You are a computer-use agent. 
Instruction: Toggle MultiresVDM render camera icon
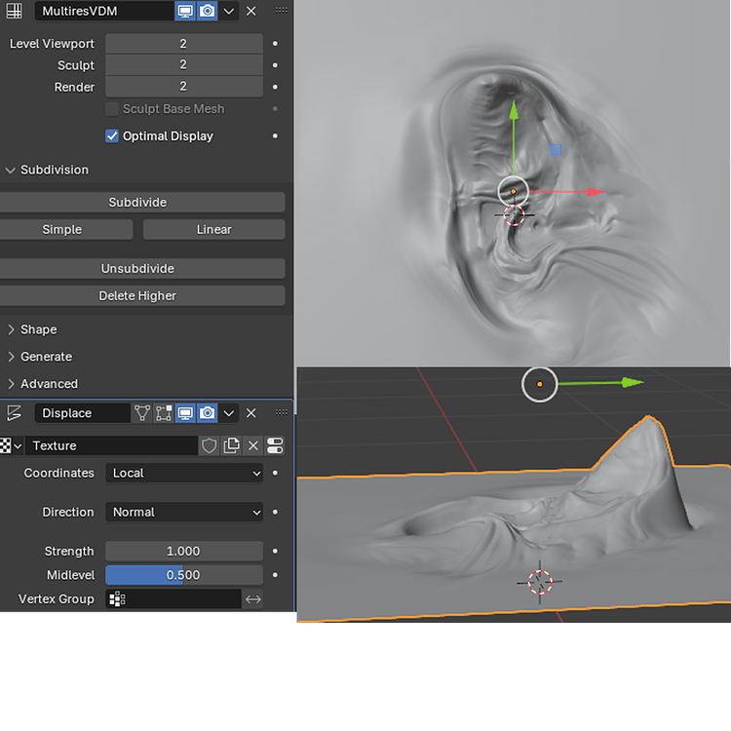click(207, 11)
